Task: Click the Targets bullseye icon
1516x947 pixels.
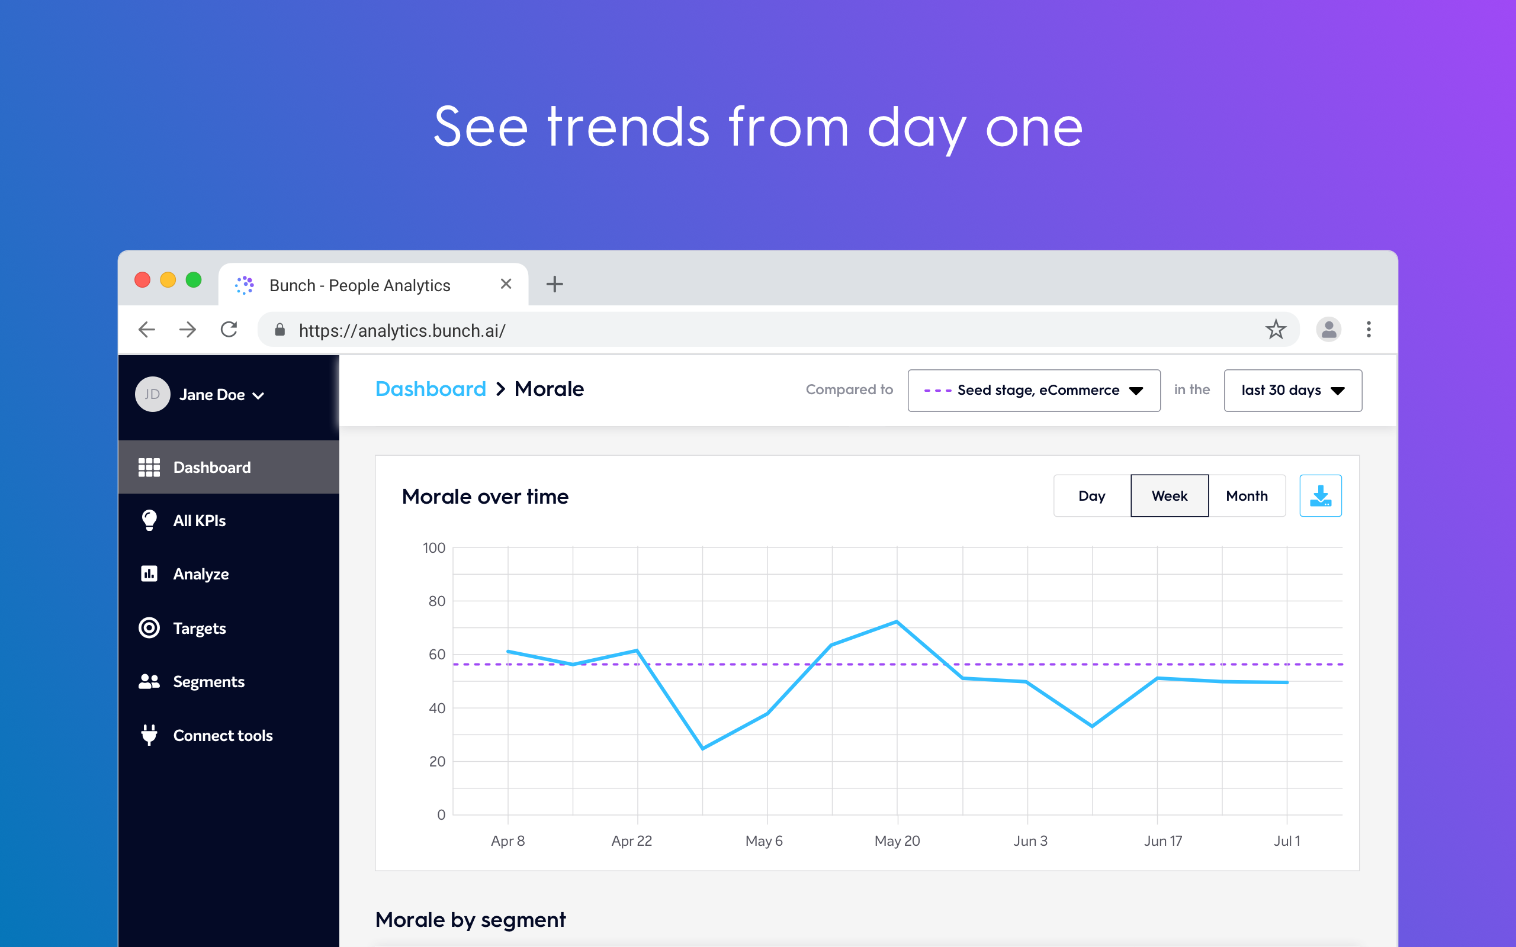Action: tap(149, 627)
